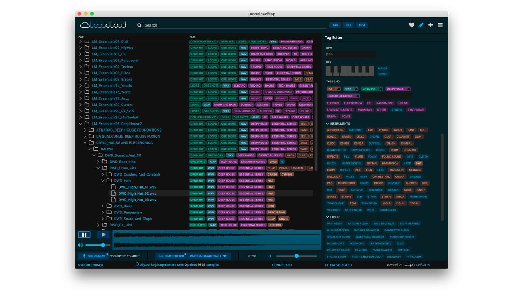523x294 pixels.
Task: Add the SNARE instrument tag
Action: (332, 196)
